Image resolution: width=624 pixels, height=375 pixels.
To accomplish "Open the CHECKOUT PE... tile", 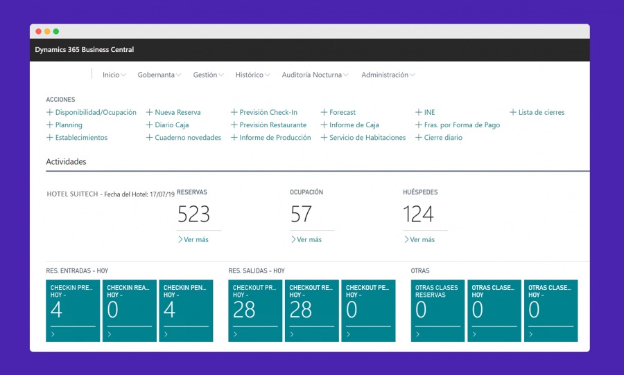I will click(368, 311).
